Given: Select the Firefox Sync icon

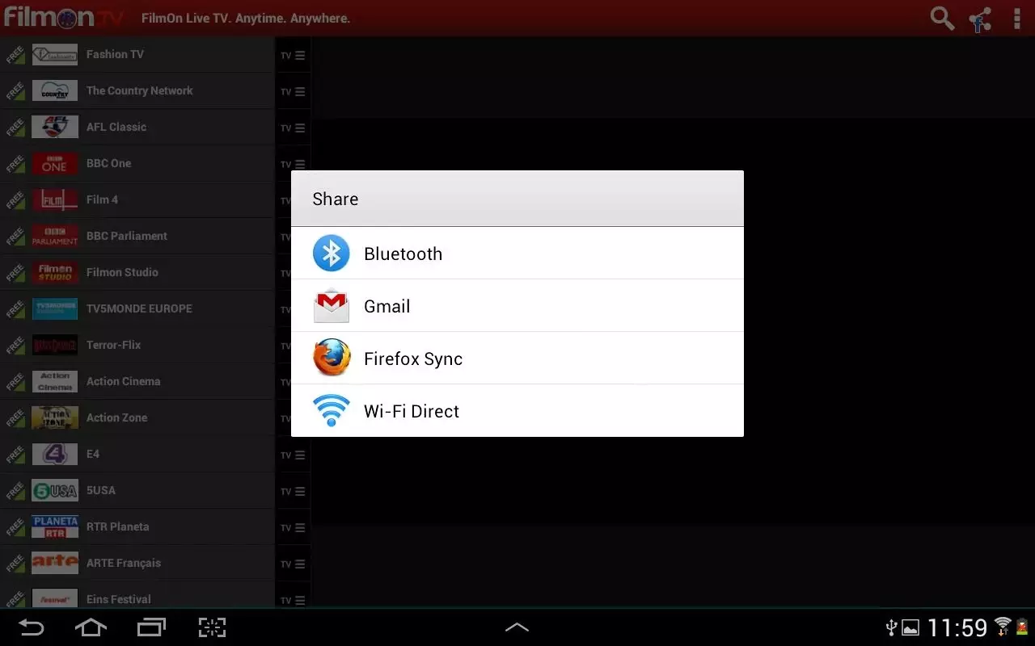Looking at the screenshot, I should coord(332,358).
